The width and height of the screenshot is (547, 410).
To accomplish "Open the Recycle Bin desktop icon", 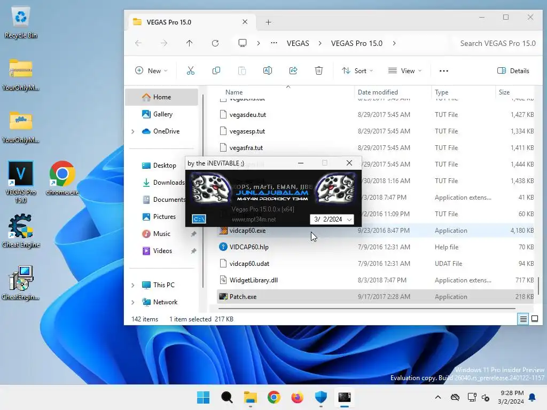I will (21, 22).
